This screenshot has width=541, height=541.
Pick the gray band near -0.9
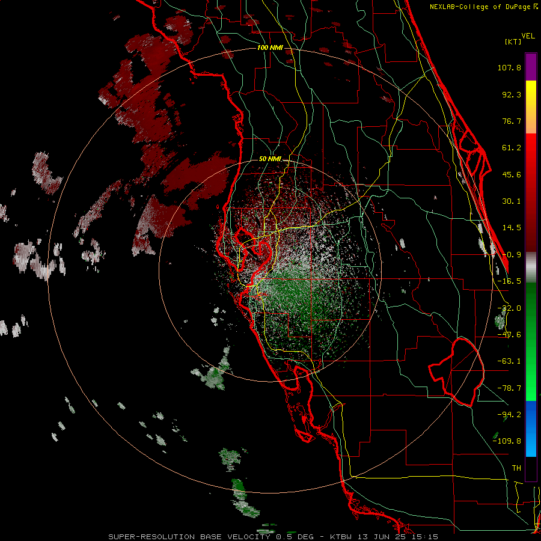(531, 267)
